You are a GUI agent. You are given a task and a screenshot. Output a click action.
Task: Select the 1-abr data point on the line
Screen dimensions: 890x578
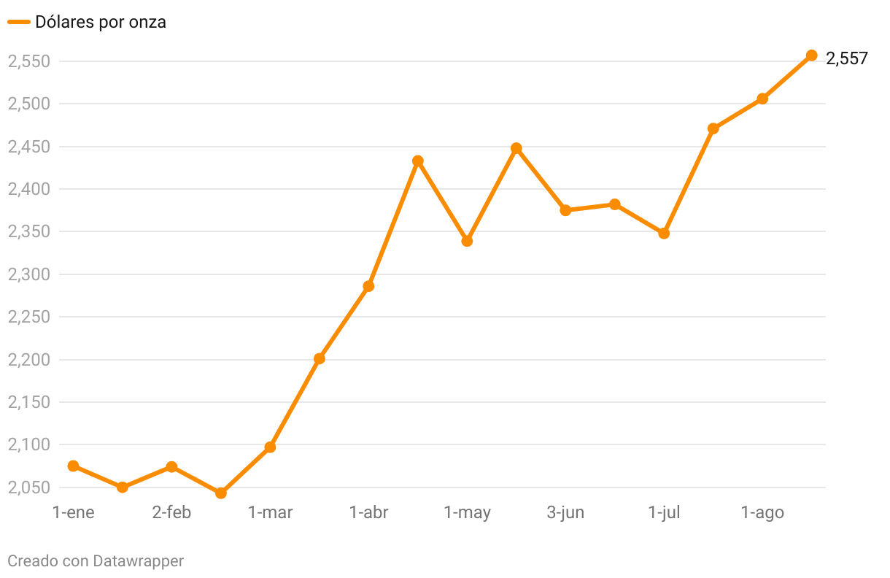pos(368,286)
